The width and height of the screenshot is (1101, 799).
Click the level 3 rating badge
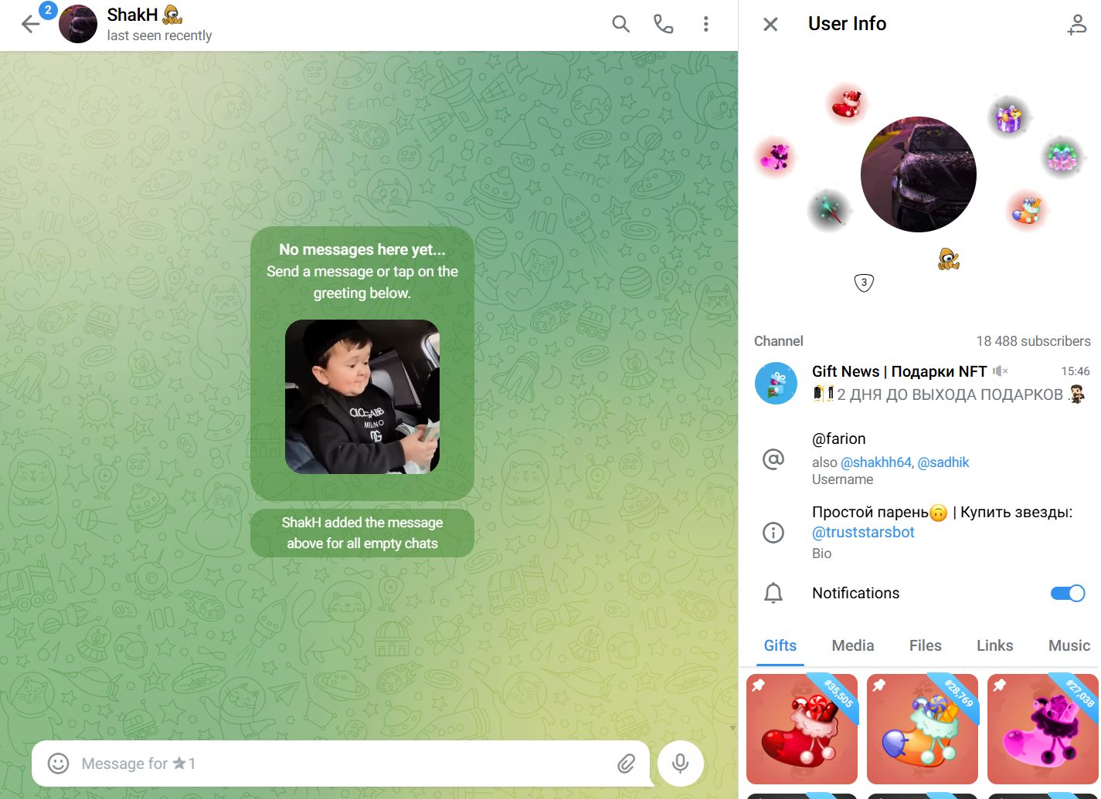coord(864,283)
